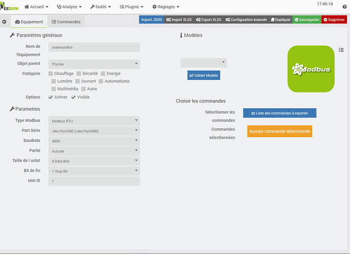Duplicate equipment with Dupliquer button
Viewport: 350px width, 254px height.
[280, 20]
